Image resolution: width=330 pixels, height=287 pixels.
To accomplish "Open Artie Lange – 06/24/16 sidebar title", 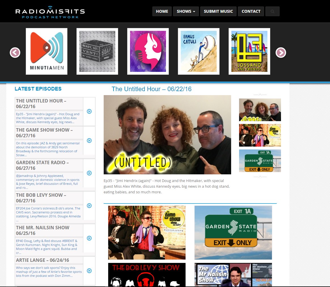I will pos(42,260).
